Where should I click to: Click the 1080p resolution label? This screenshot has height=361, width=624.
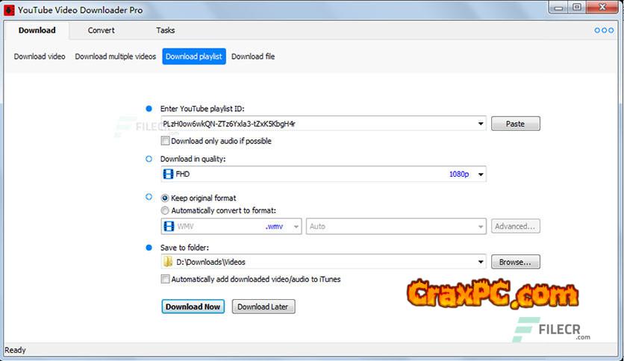tap(459, 174)
